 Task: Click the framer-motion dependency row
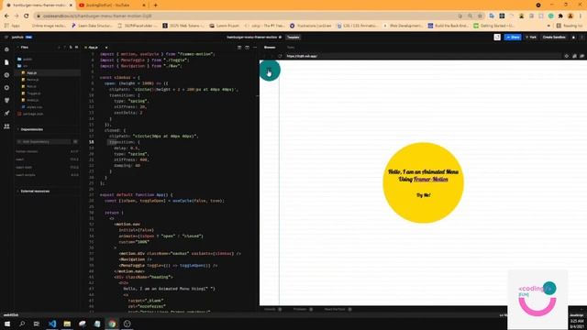click(47, 151)
